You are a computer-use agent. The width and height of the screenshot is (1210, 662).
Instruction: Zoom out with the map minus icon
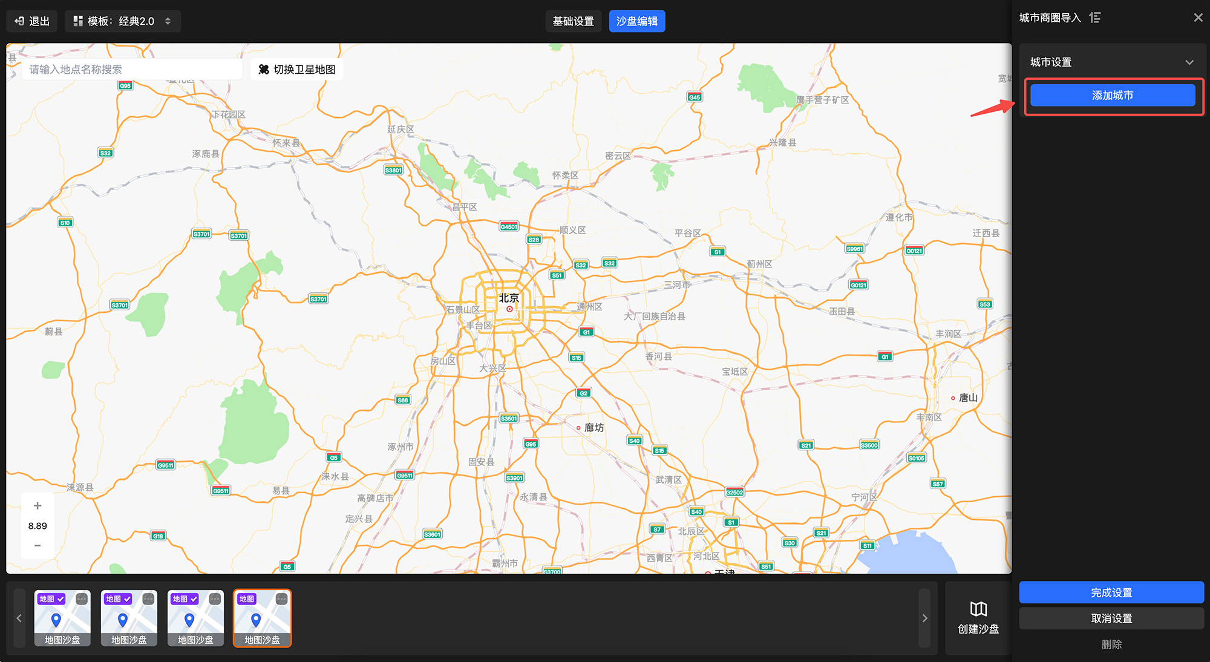pos(38,546)
